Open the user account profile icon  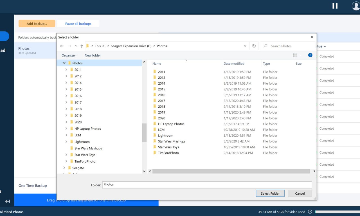click(x=356, y=6)
